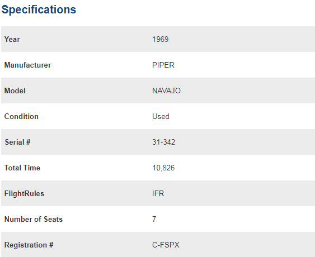Image resolution: width=315 pixels, height=257 pixels.
Task: Click the Used condition value
Action: (x=161, y=116)
